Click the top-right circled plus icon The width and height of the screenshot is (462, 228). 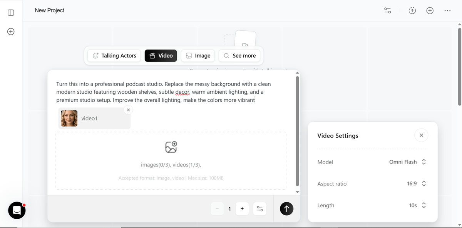(x=430, y=11)
